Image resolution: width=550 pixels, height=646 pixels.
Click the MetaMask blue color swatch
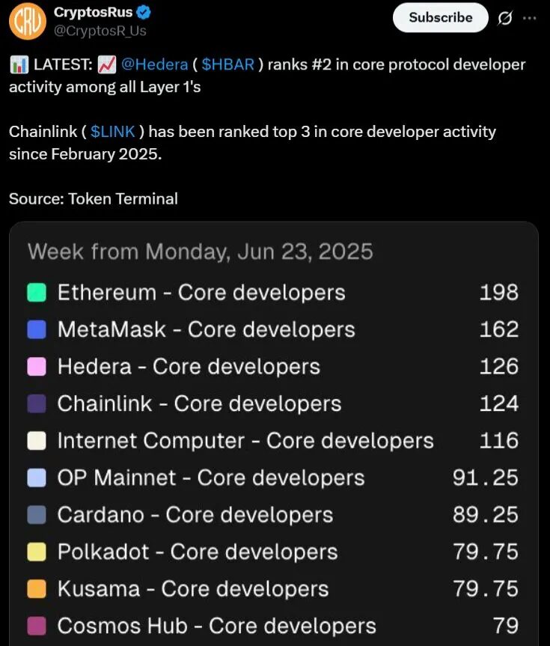[37, 329]
